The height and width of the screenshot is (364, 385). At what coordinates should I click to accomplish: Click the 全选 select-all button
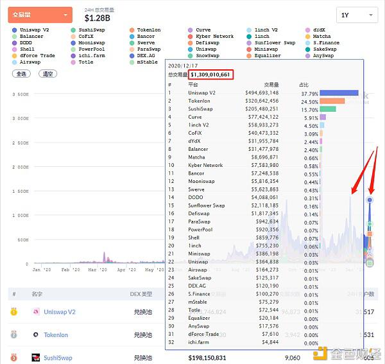coord(21,74)
